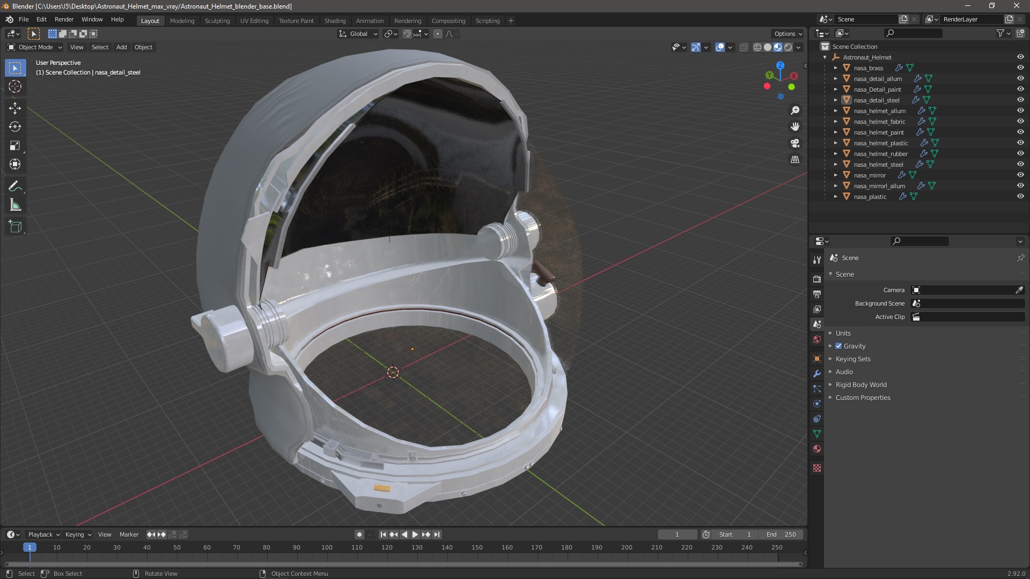Select the Annotate tool
This screenshot has height=579, width=1030.
[x=15, y=186]
